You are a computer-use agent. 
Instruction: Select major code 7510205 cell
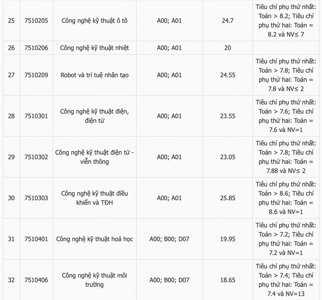tap(36, 21)
